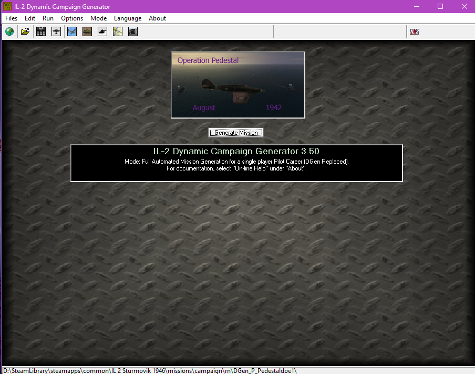Image resolution: width=475 pixels, height=374 pixels.
Task: Click the dark grid panel toolbar icon
Action: tap(41, 31)
